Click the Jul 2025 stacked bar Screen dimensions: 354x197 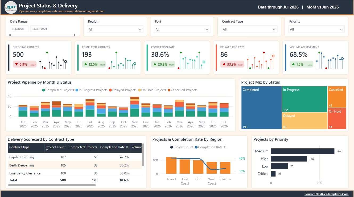point(90,108)
